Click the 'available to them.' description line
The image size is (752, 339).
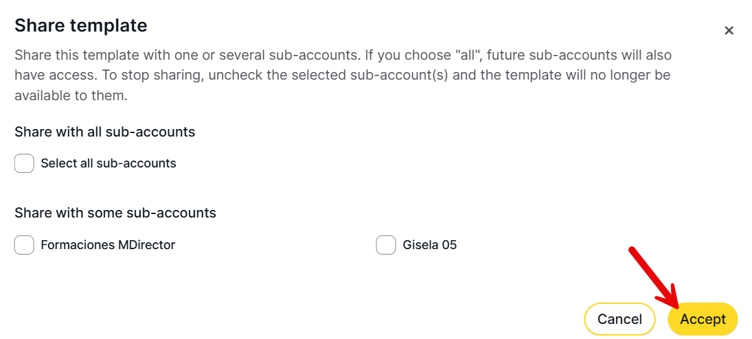point(71,95)
